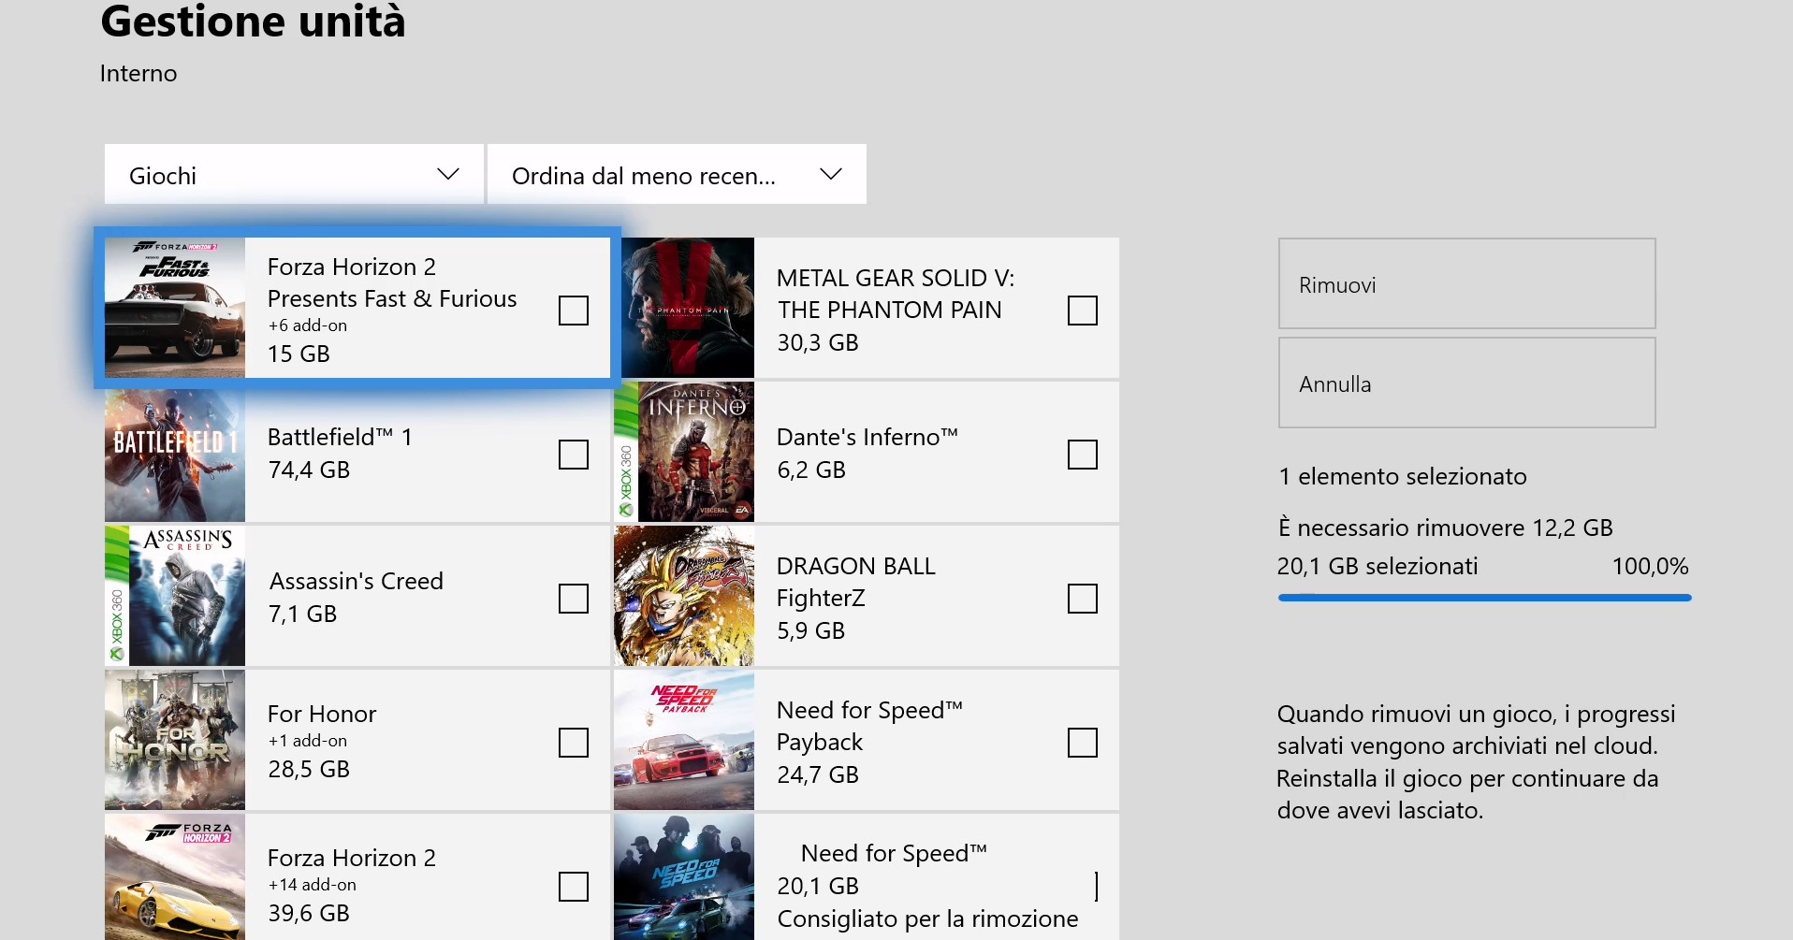Click the 'Assassin's Creed' title text
The height and width of the screenshot is (940, 1793).
click(357, 581)
